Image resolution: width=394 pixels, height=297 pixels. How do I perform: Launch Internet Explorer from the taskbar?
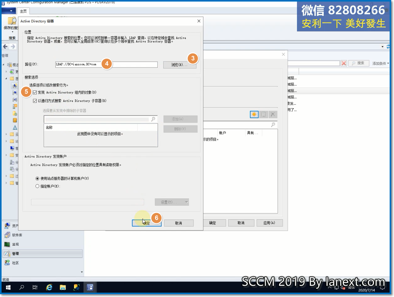pos(49,287)
